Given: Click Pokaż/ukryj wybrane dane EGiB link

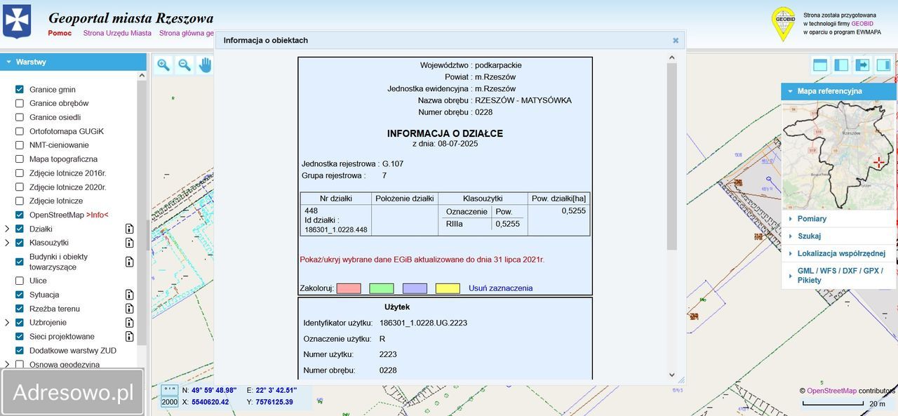Looking at the screenshot, I should pyautogui.click(x=422, y=260).
